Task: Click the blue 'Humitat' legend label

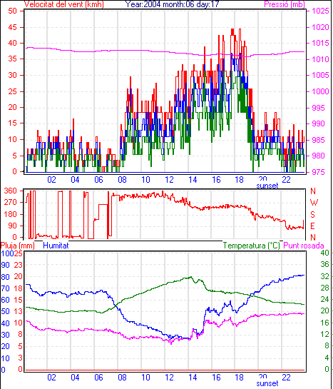Action: pos(56,246)
